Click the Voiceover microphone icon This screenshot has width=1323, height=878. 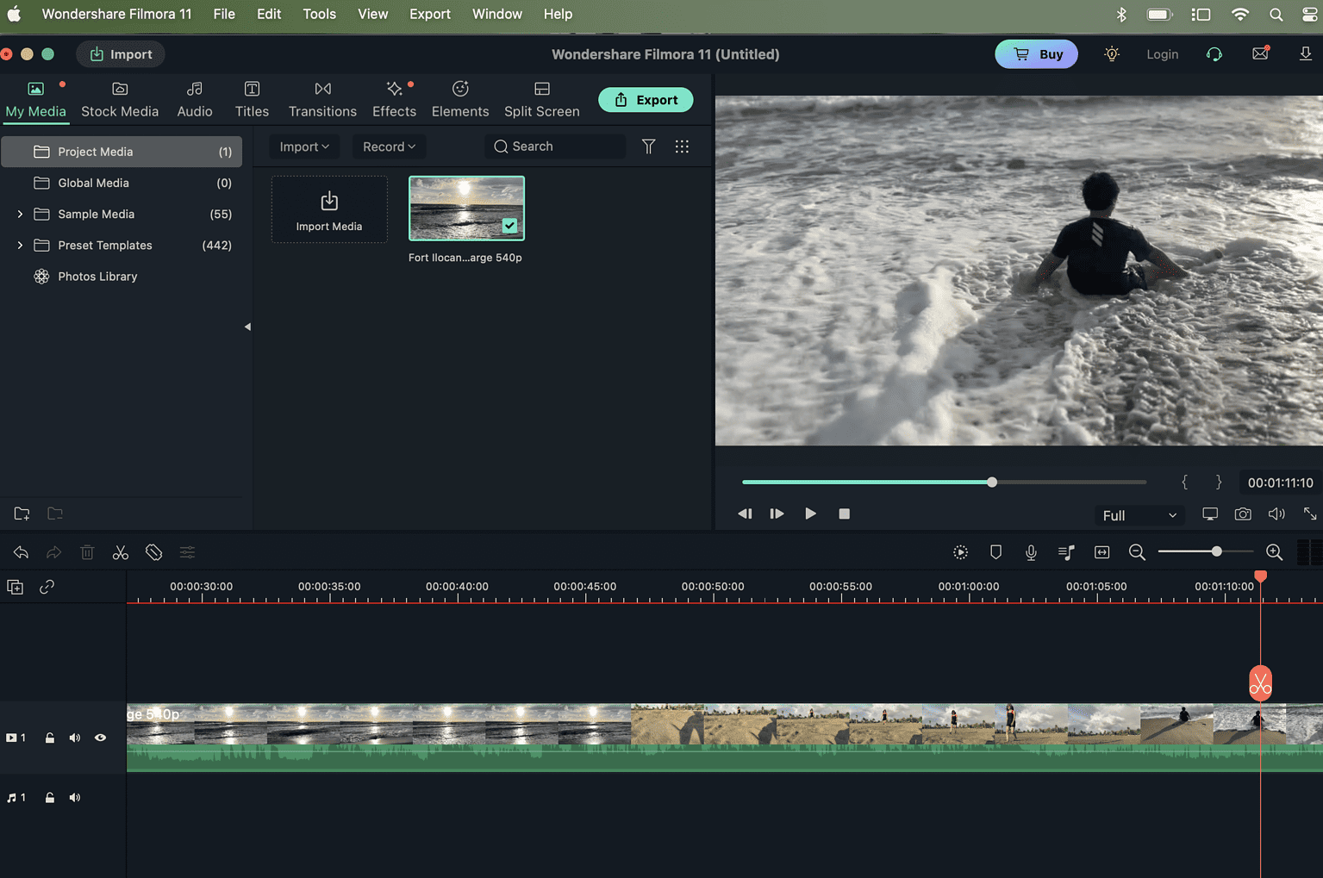[1031, 551]
